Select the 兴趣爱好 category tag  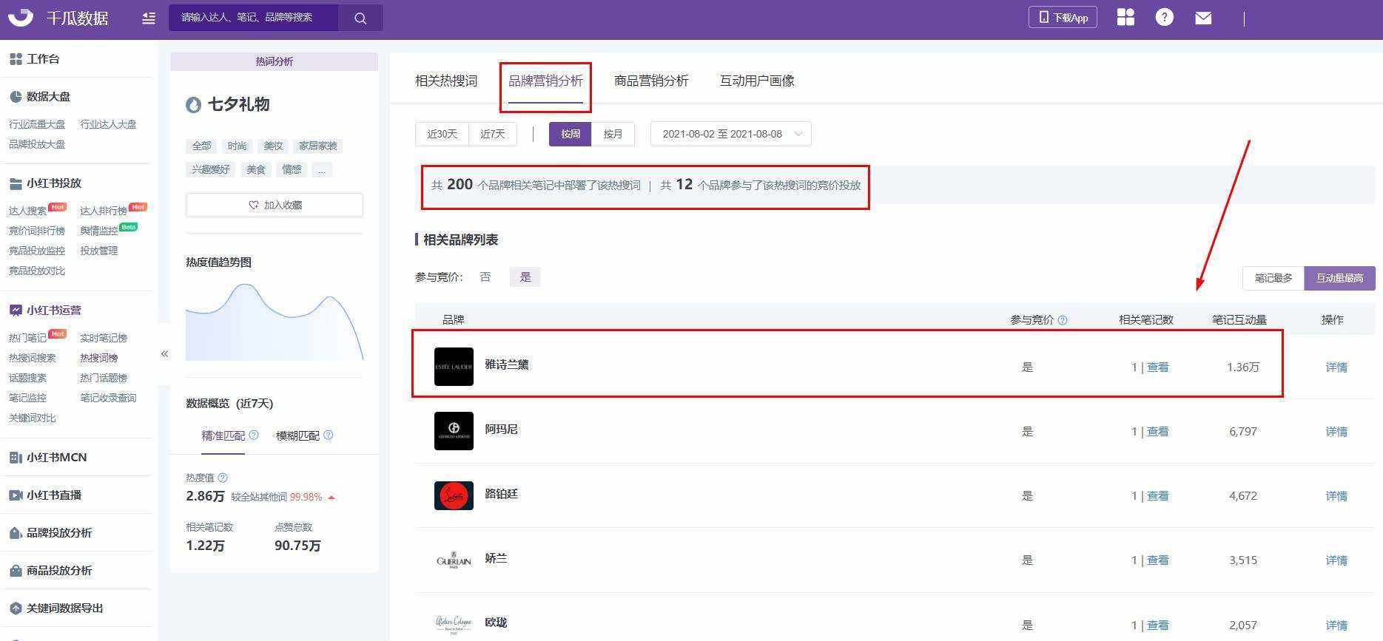pyautogui.click(x=211, y=169)
